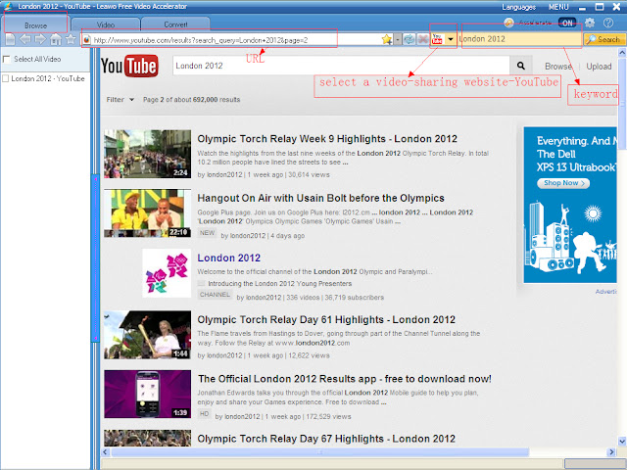Click Shop Now in the Dell ad

tap(563, 183)
